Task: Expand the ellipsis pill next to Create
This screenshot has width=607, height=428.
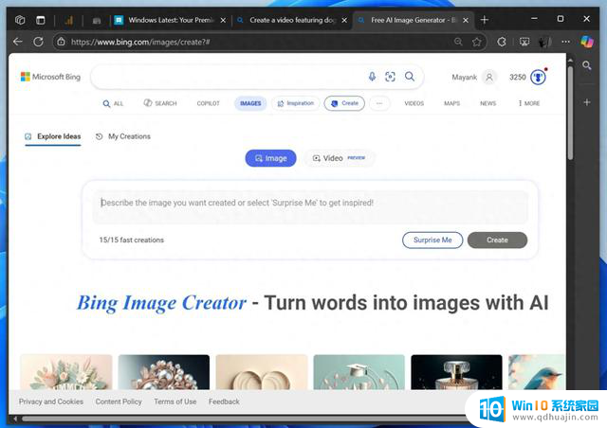Action: tap(379, 103)
